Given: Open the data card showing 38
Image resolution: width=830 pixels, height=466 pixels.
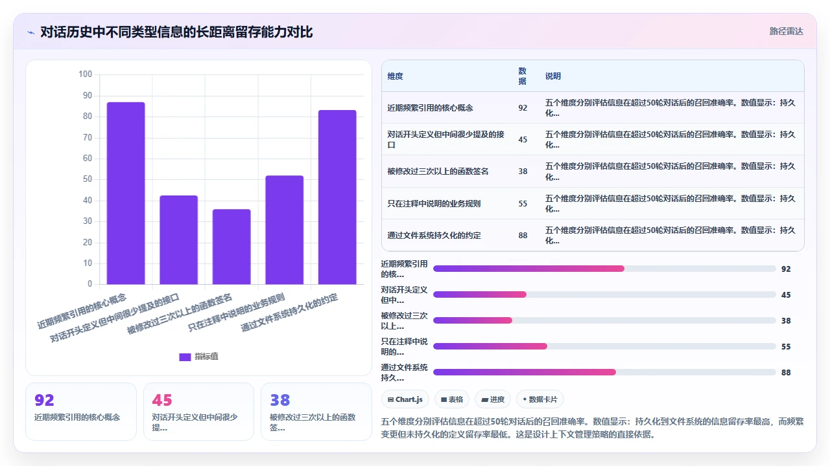Looking at the screenshot, I should 316,412.
